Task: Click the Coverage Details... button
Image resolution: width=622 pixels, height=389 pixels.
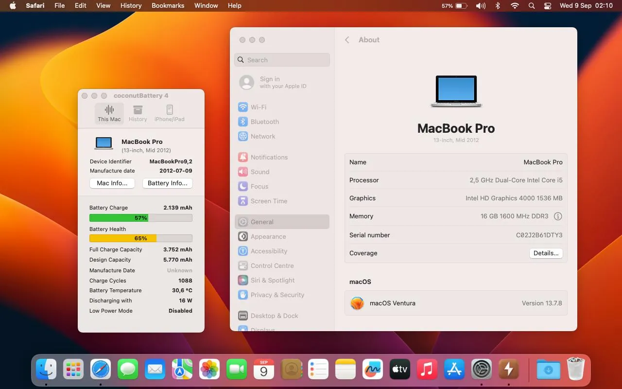Action: pyautogui.click(x=546, y=253)
